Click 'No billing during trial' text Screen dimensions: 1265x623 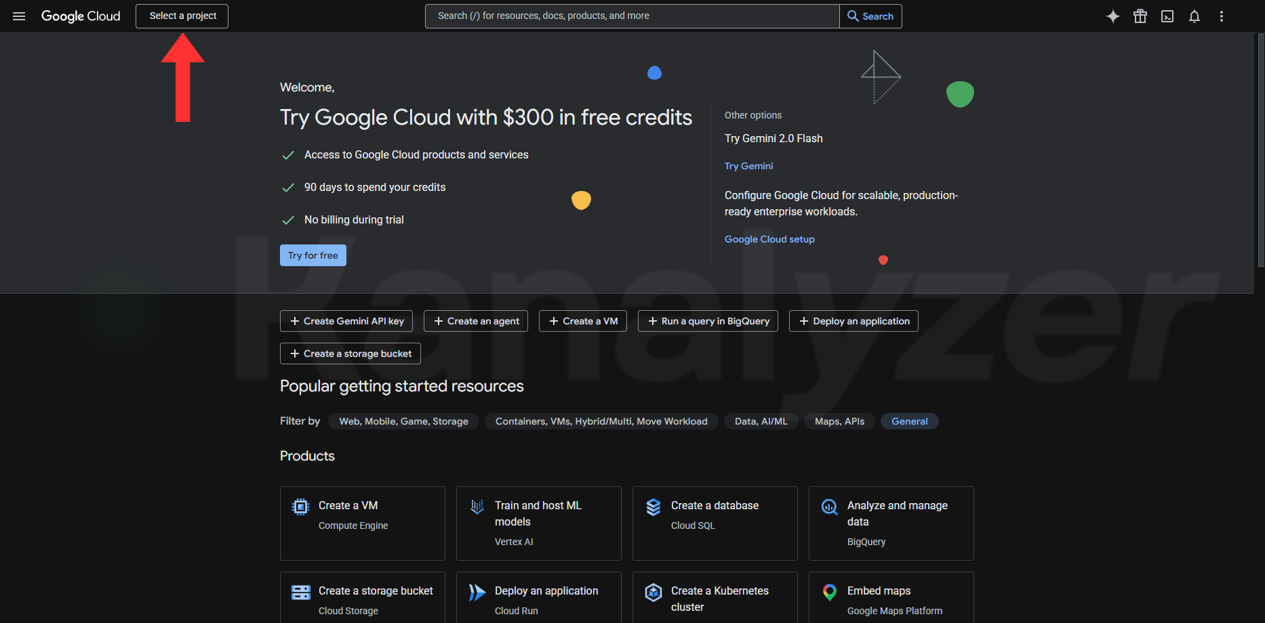pyautogui.click(x=354, y=219)
